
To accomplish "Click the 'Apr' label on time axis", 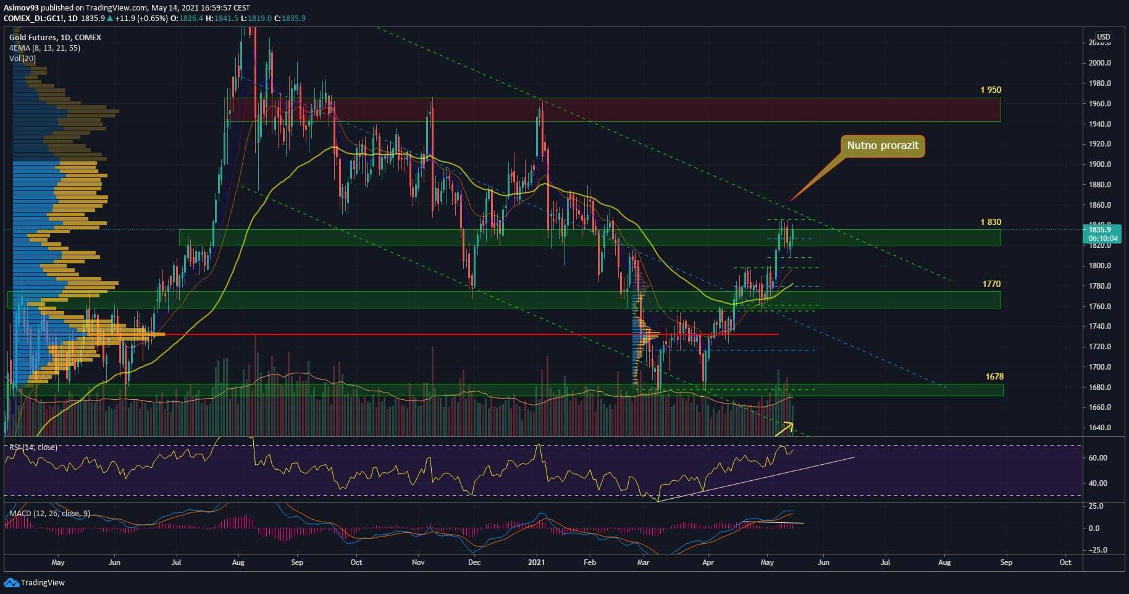I will [x=708, y=563].
